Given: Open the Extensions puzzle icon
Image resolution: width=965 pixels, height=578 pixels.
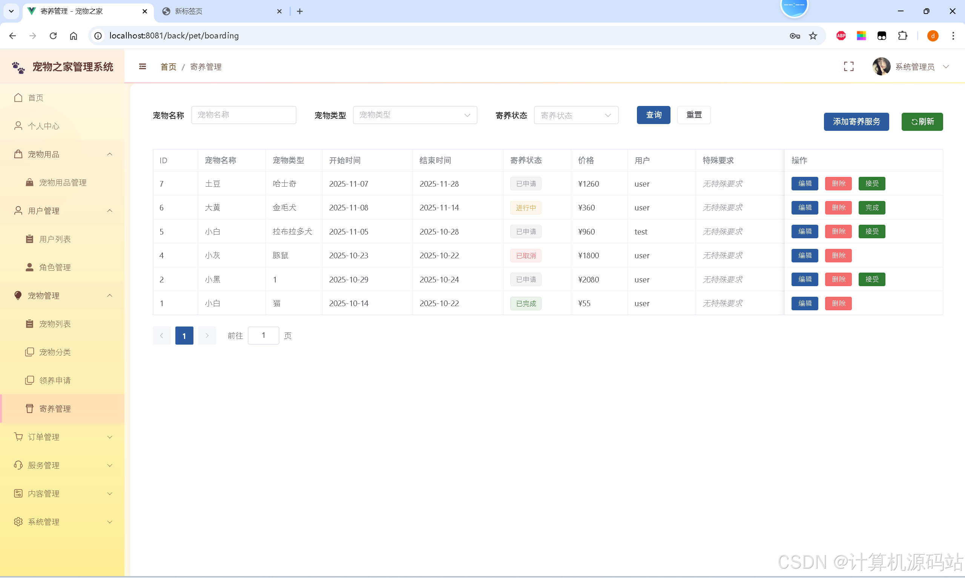Looking at the screenshot, I should tap(902, 36).
